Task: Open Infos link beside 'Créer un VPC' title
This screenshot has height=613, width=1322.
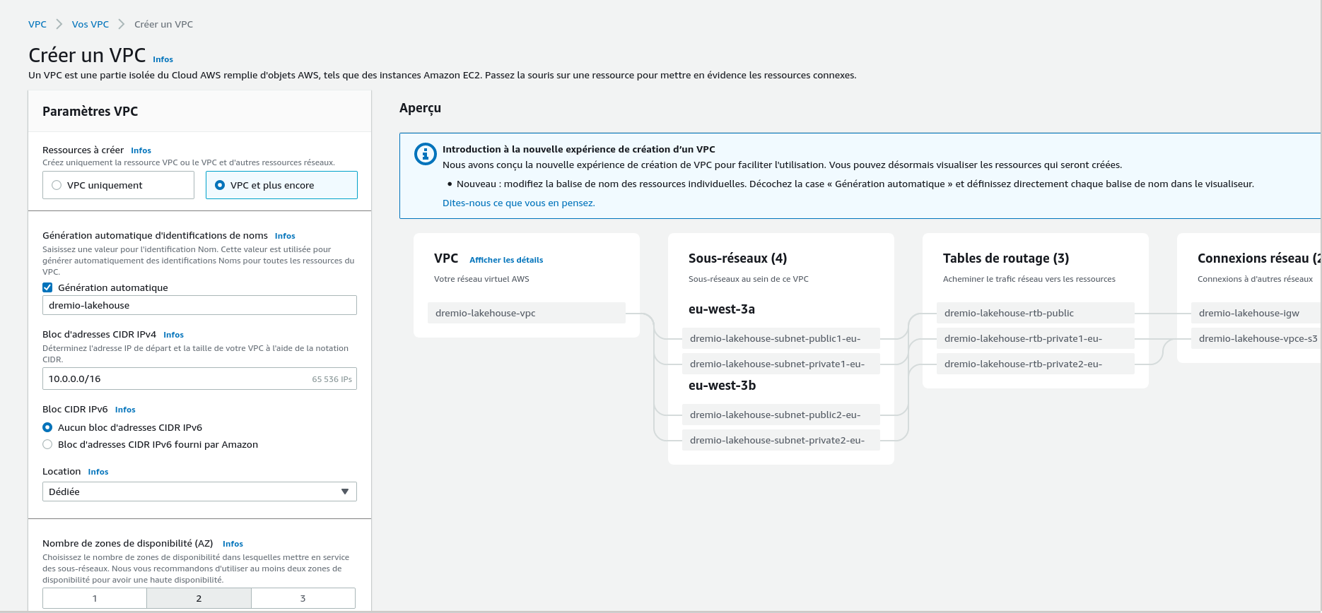Action: (163, 59)
